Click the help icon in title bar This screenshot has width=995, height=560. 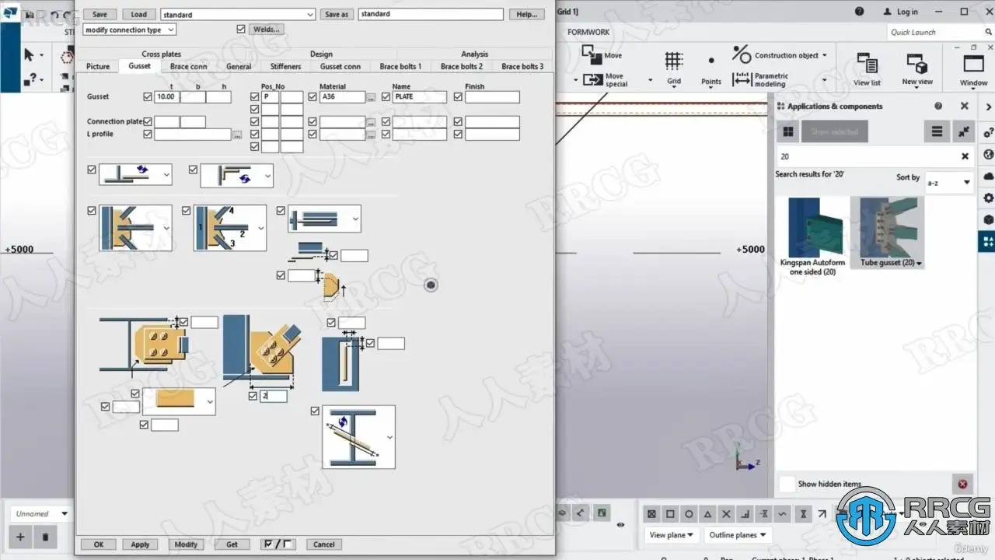click(859, 12)
